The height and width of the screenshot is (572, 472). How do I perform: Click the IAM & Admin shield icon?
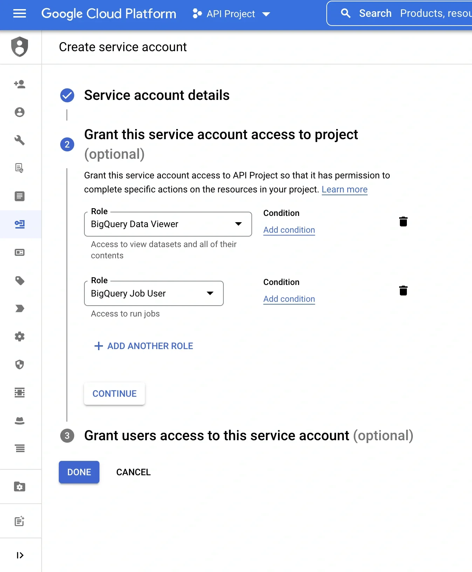pyautogui.click(x=20, y=47)
